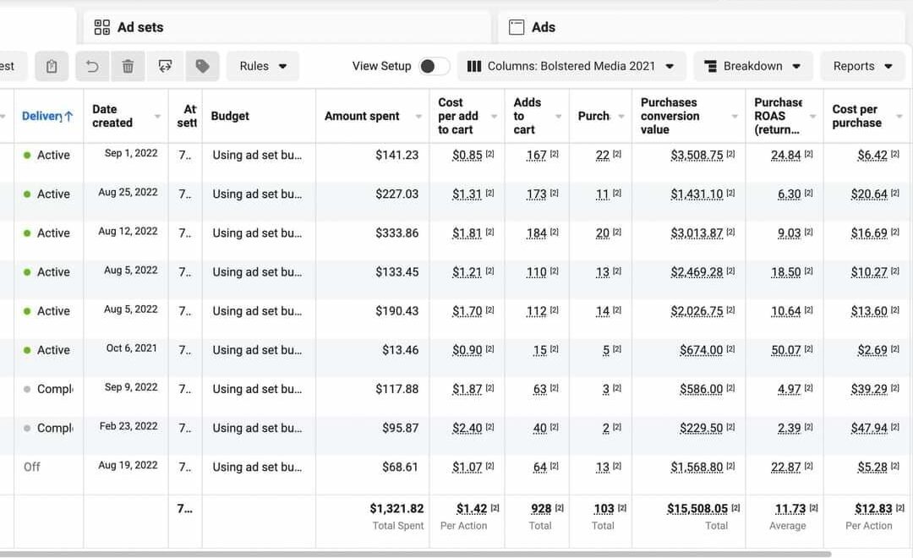Click the undo arrow icon

pyautogui.click(x=92, y=66)
